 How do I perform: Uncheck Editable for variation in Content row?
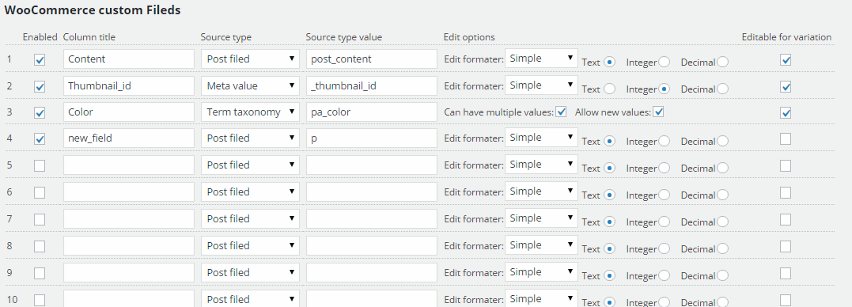tap(786, 60)
